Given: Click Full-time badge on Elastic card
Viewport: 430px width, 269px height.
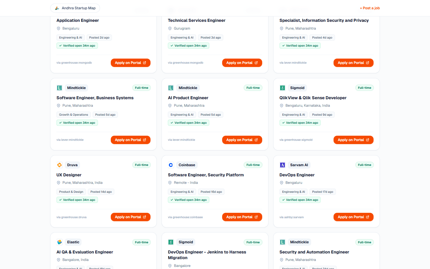Looking at the screenshot, I should (142, 242).
